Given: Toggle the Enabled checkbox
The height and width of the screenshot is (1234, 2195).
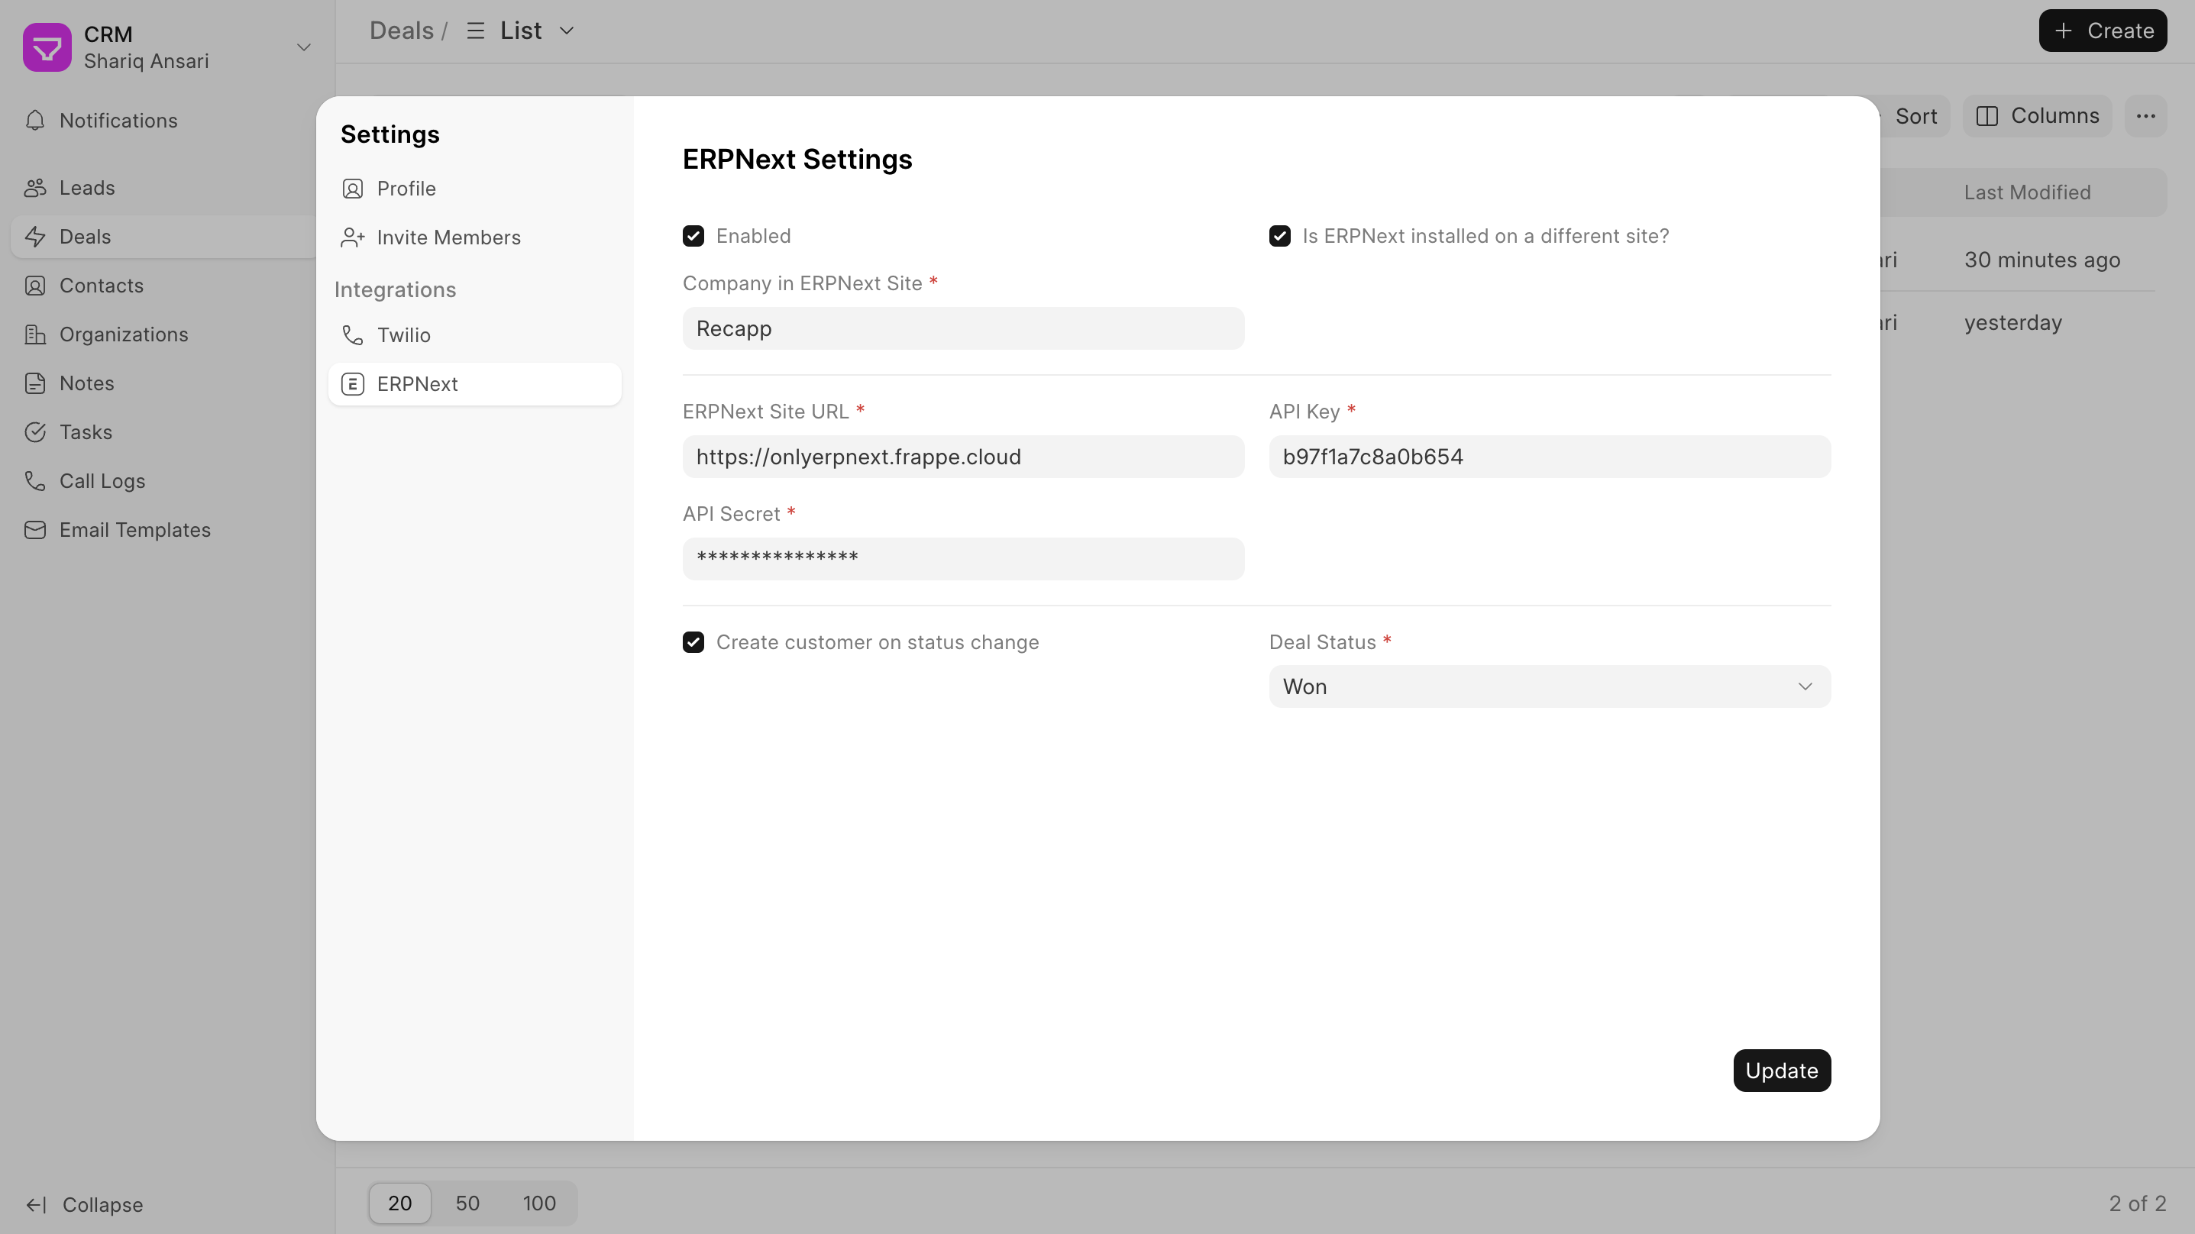Looking at the screenshot, I should [693, 235].
